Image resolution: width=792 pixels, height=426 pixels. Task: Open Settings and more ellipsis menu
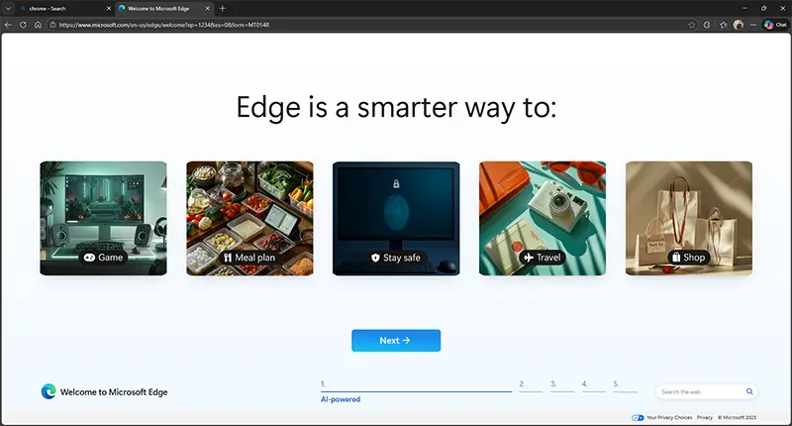[x=753, y=24]
